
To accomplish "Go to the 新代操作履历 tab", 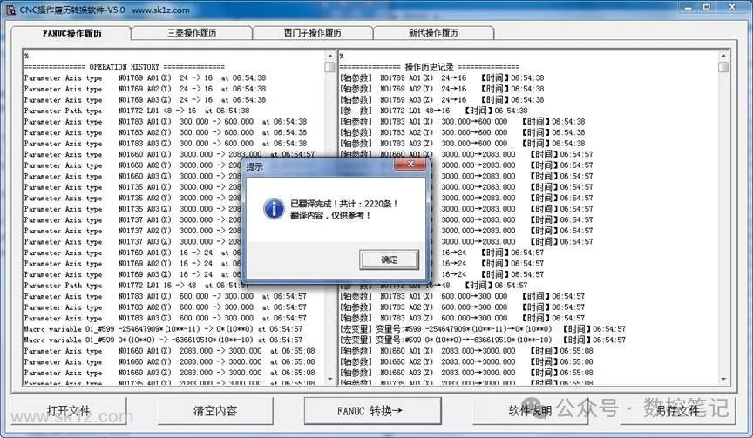I will 433,32.
